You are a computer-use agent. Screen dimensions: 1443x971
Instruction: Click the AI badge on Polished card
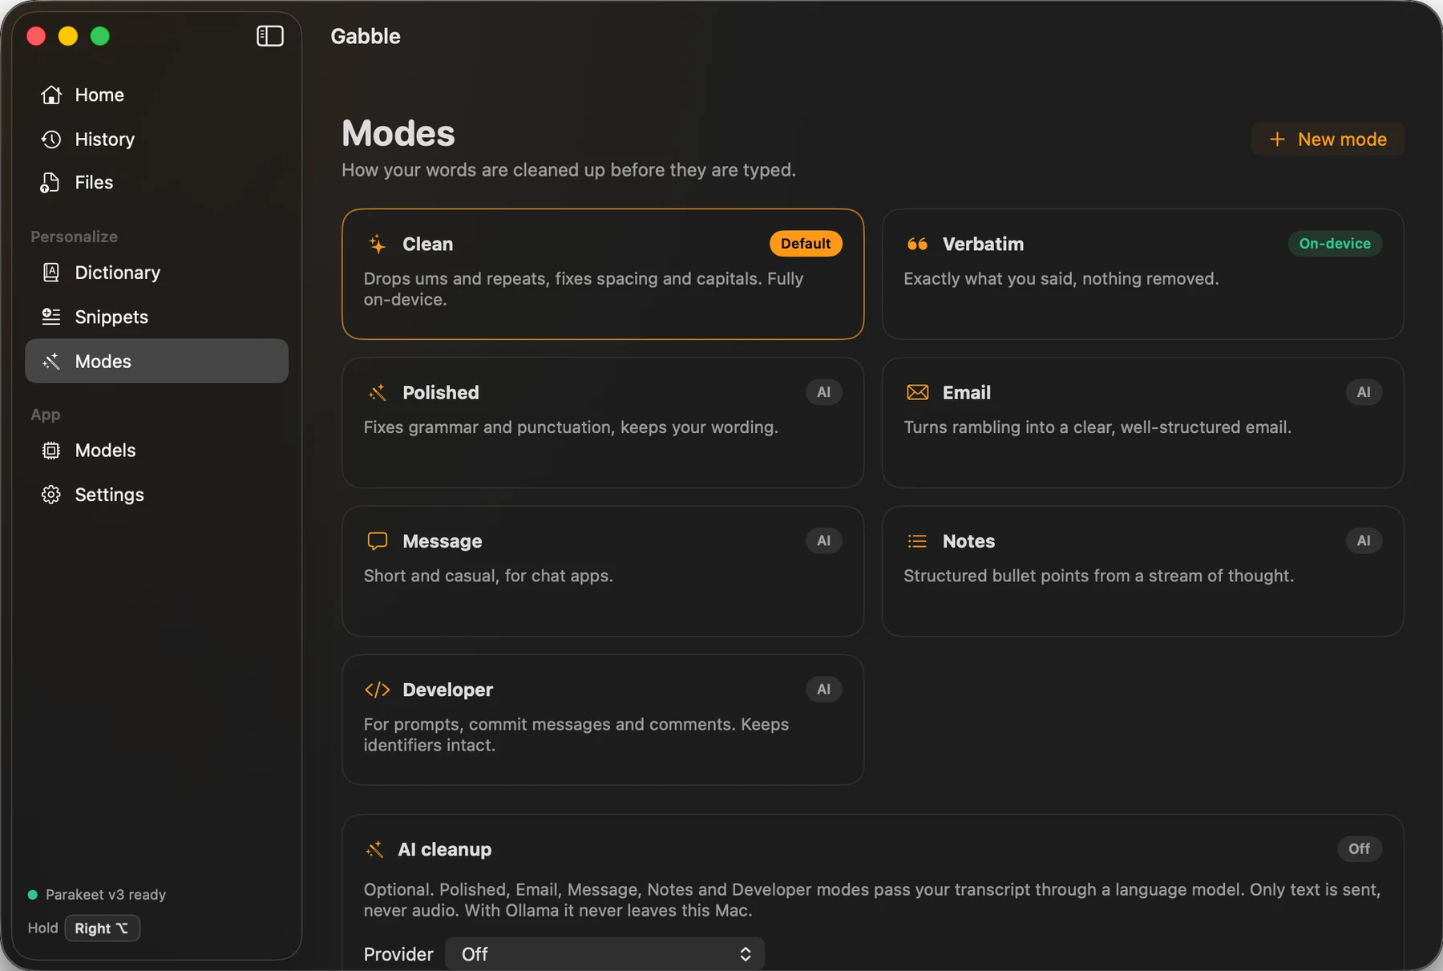tap(823, 392)
